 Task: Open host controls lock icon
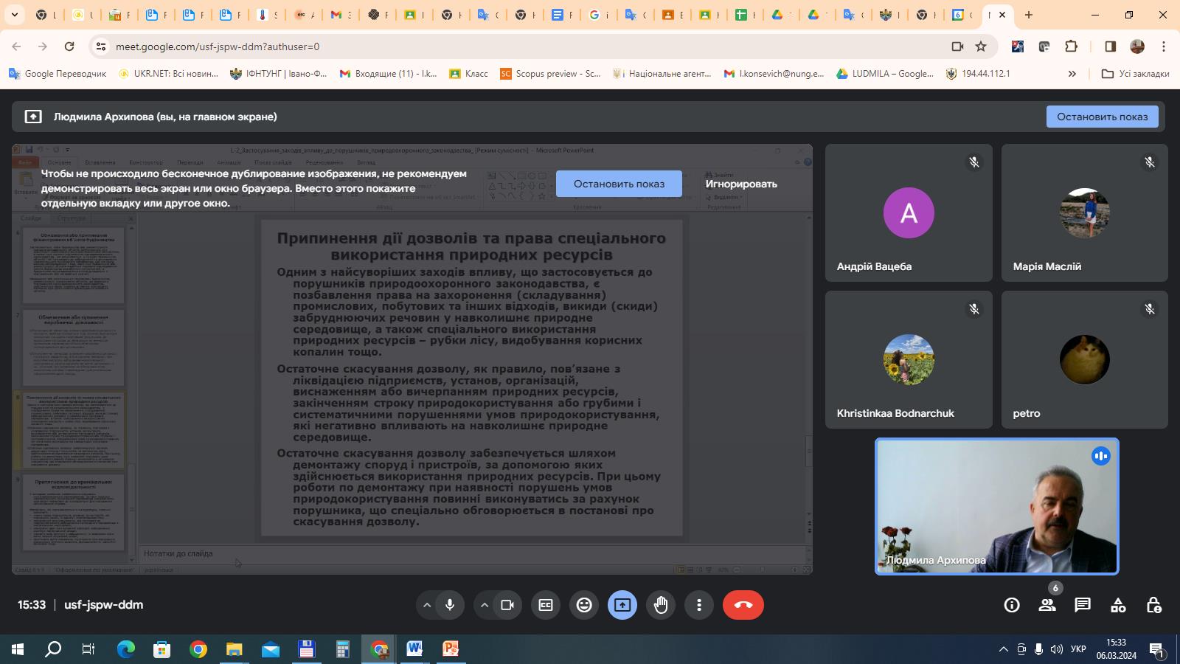click(1153, 605)
